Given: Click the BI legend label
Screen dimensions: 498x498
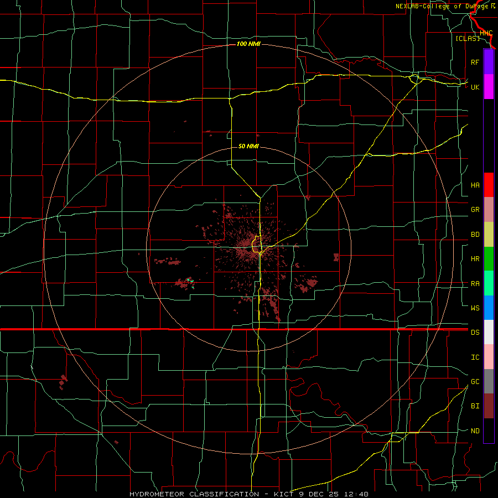Looking at the screenshot, I should [475, 406].
